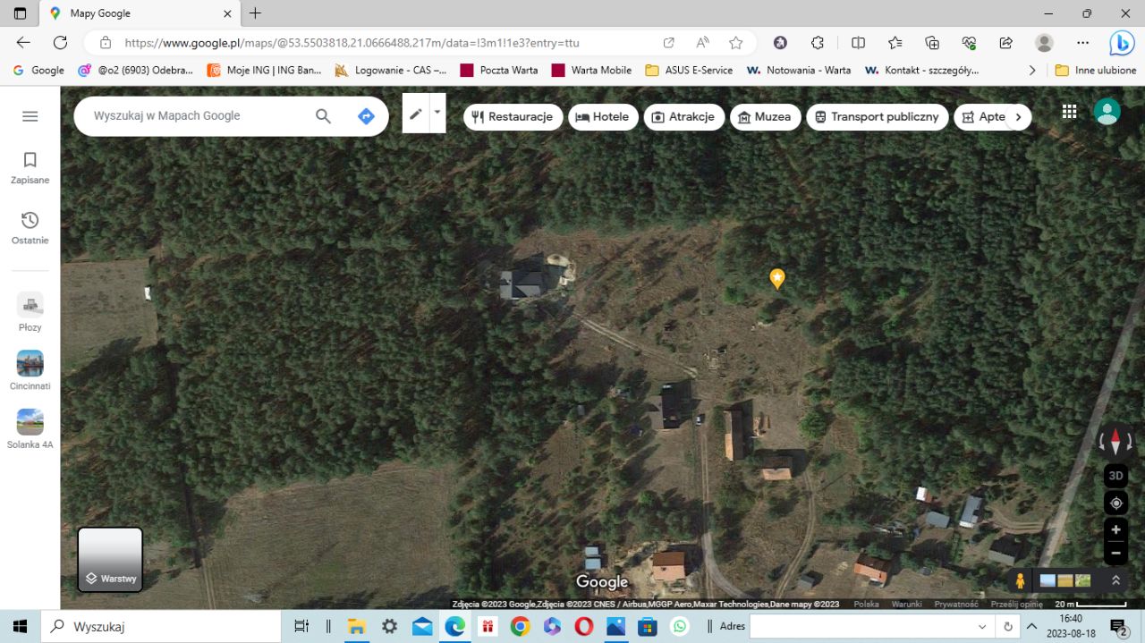The width and height of the screenshot is (1145, 643).
Task: Start Read aloud in address bar
Action: [x=702, y=42]
